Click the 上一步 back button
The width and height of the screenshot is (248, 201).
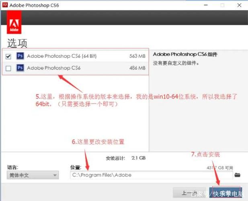point(189,193)
